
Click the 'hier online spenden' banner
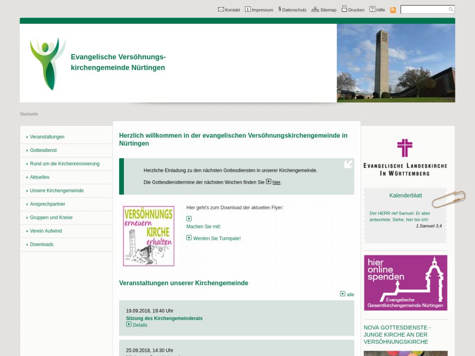(405, 283)
